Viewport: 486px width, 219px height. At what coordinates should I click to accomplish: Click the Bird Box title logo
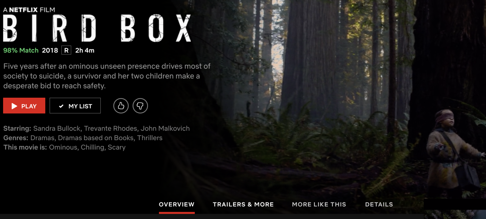coord(97,28)
